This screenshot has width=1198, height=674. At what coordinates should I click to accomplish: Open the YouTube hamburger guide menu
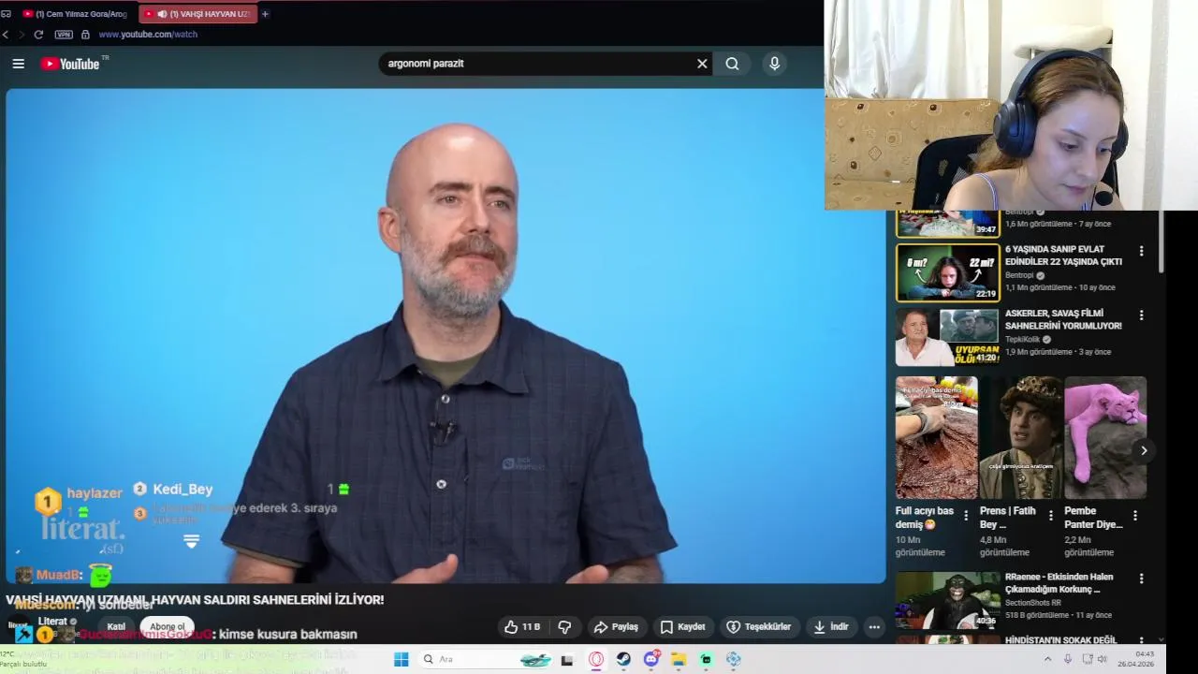pyautogui.click(x=18, y=64)
